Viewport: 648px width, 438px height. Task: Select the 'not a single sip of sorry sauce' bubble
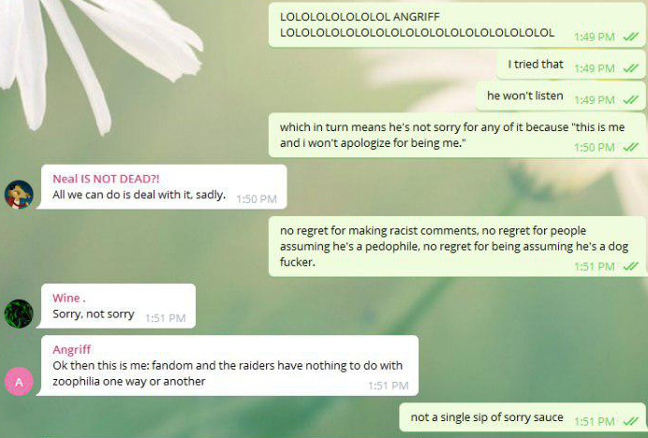[x=523, y=417]
